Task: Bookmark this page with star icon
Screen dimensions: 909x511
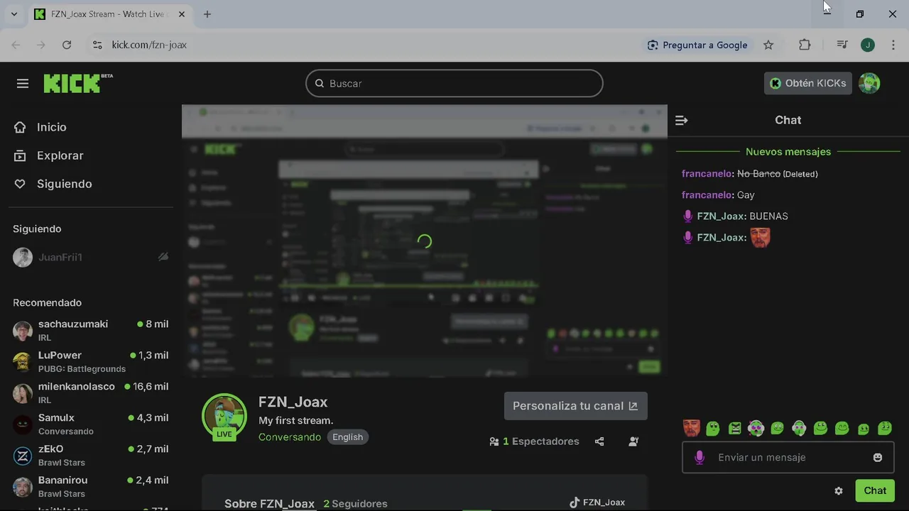Action: [x=768, y=45]
